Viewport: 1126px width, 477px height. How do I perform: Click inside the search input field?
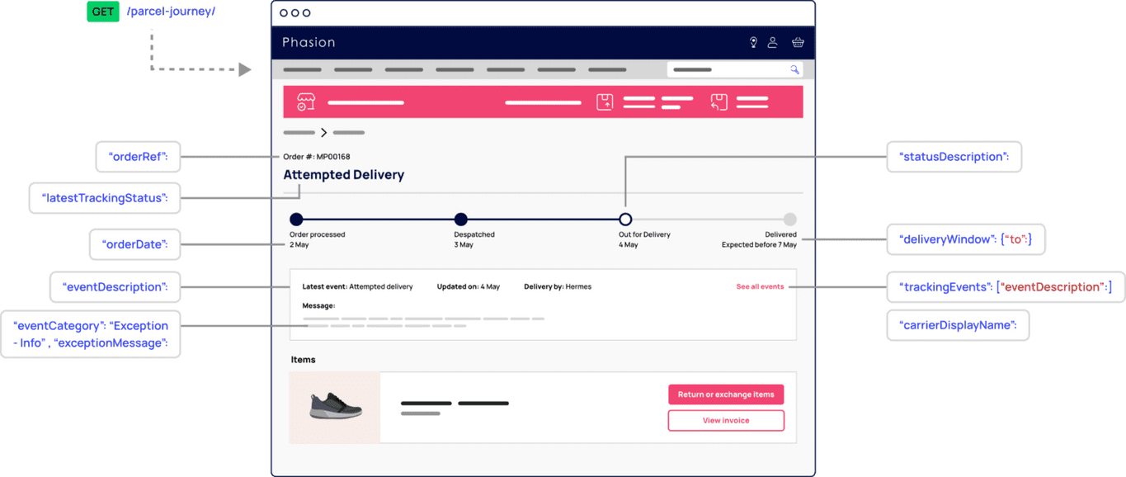point(726,70)
